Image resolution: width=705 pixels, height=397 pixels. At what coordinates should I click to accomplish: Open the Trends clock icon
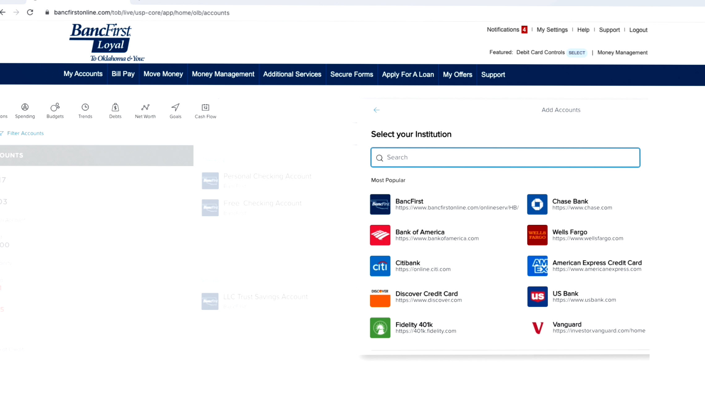point(85,107)
